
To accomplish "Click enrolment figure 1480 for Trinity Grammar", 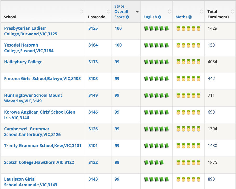I will click(x=212, y=146).
